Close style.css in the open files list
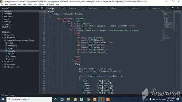Viewport: 182px width, 102px height. pos(3,19)
